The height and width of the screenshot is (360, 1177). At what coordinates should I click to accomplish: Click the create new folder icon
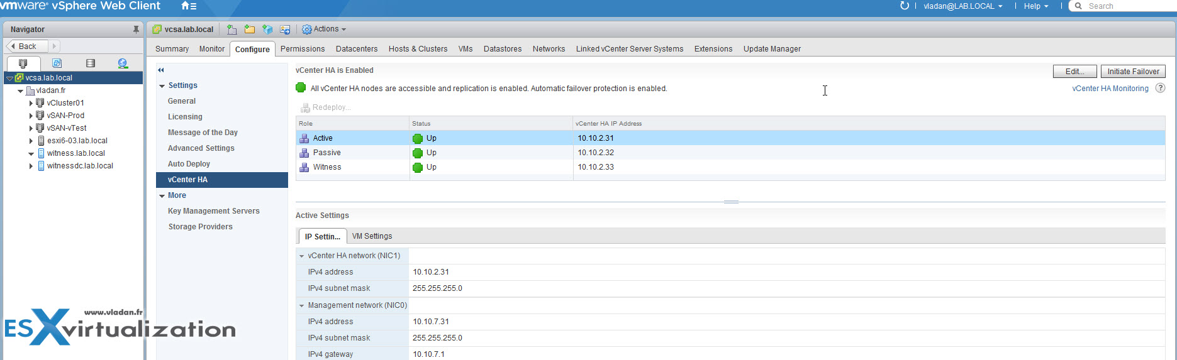coord(250,30)
